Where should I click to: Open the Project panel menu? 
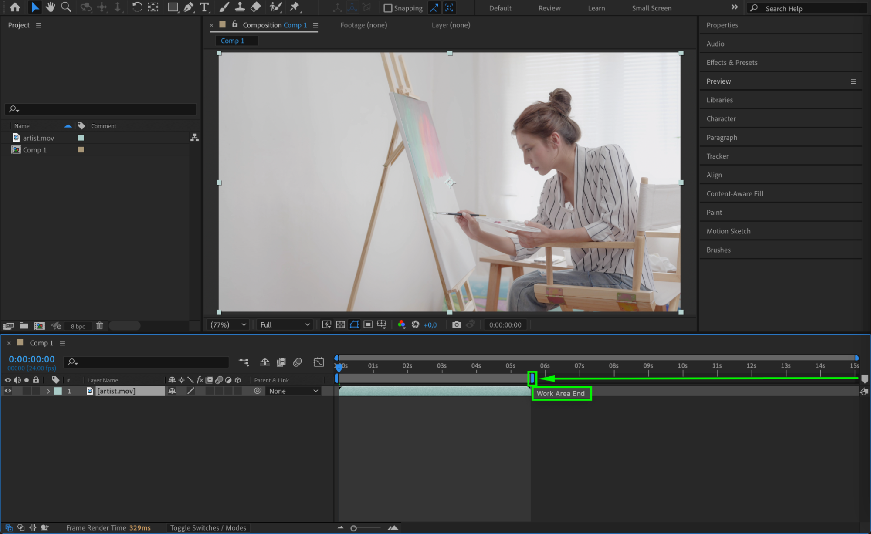tap(39, 25)
